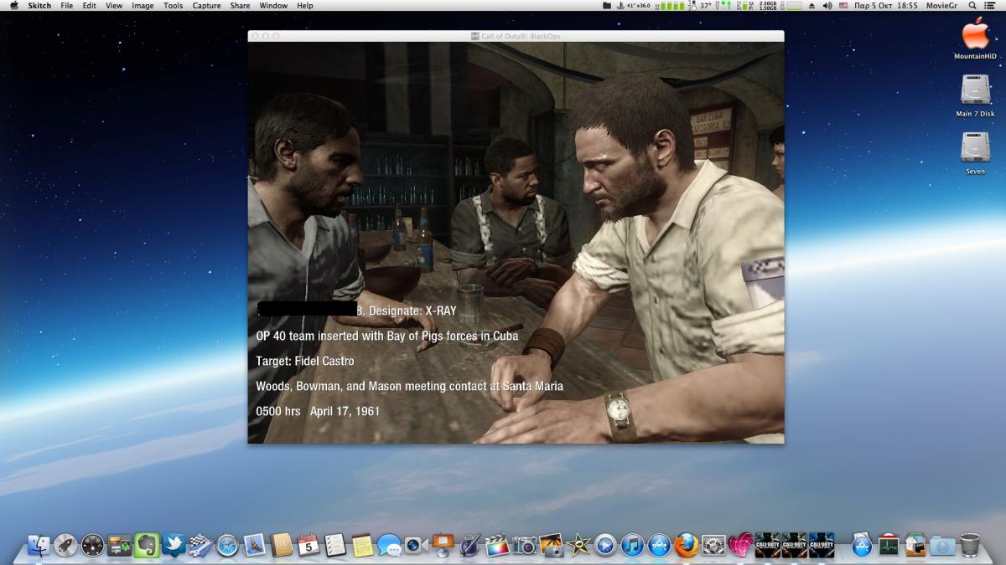Open Main 7 Disk drive icon
This screenshot has height=565, width=1006.
point(975,95)
